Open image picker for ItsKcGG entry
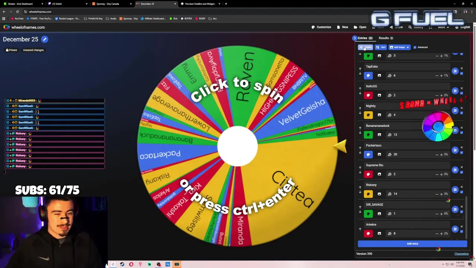 click(x=379, y=95)
